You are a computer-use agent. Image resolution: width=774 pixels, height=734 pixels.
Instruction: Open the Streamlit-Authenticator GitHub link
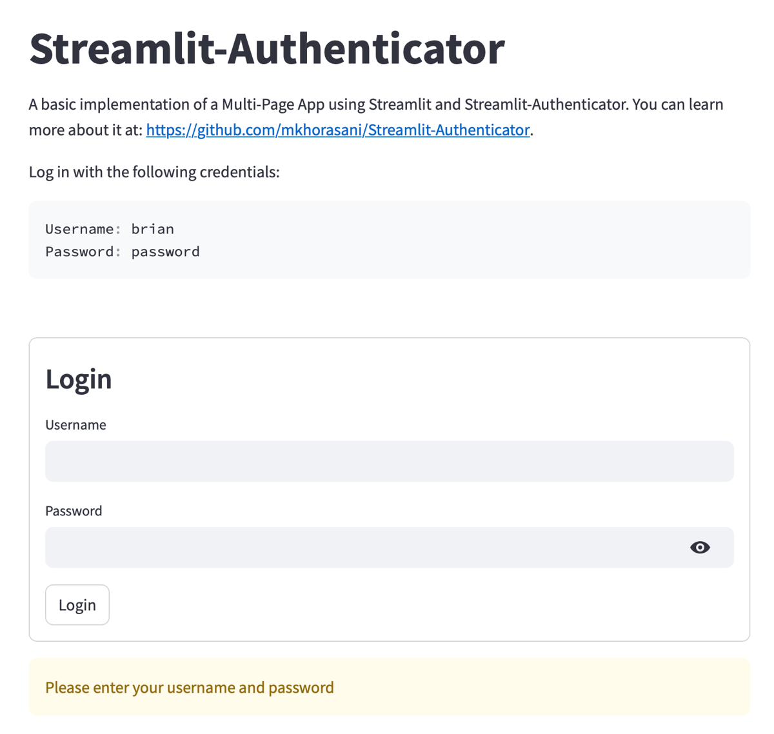coord(337,130)
